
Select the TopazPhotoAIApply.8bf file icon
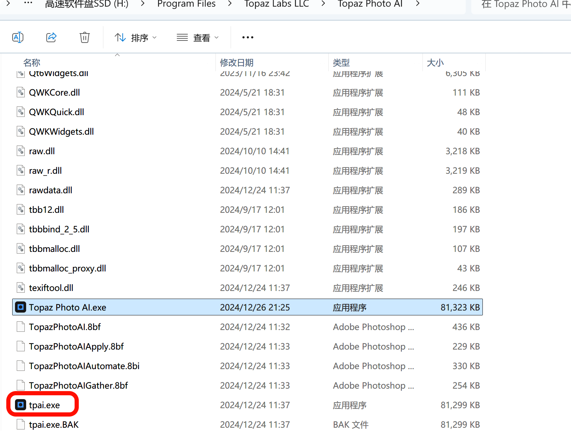pyautogui.click(x=21, y=346)
